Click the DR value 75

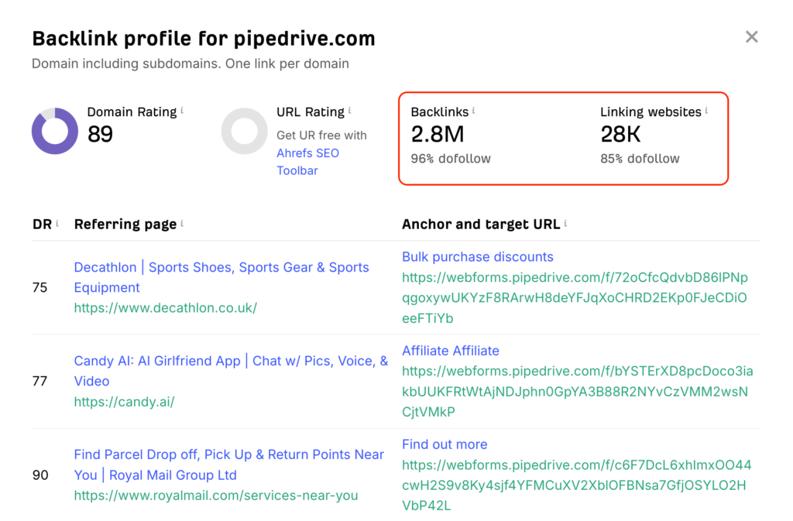coord(39,287)
